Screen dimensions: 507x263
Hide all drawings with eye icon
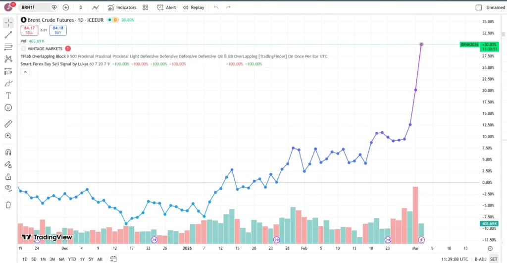pyautogui.click(x=8, y=188)
